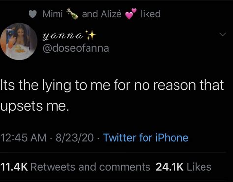The width and height of the screenshot is (233, 182).
Task: Tap the two pink hearts emoji
Action: coord(131,14)
